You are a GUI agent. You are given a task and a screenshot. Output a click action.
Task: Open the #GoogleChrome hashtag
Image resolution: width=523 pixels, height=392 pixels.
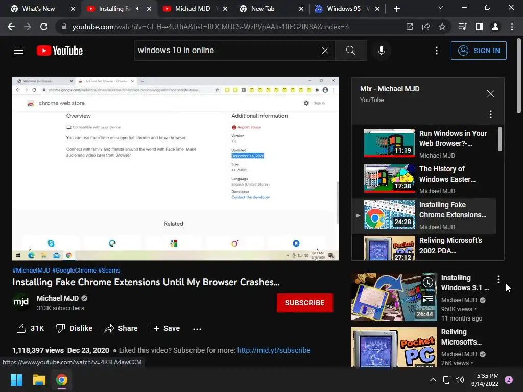[x=74, y=271]
